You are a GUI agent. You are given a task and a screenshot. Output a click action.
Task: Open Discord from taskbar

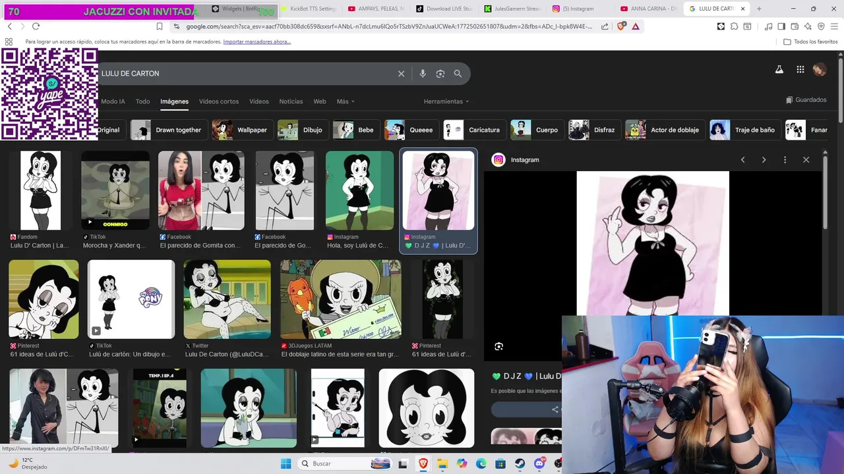tap(539, 464)
